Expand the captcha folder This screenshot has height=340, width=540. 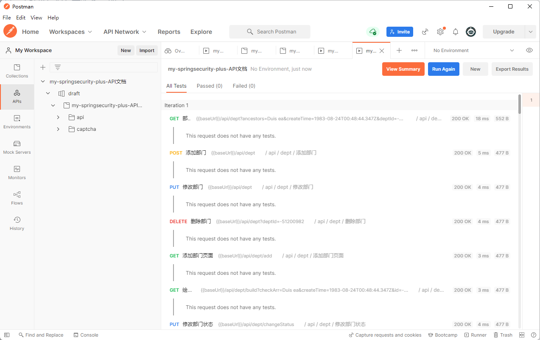[58, 129]
